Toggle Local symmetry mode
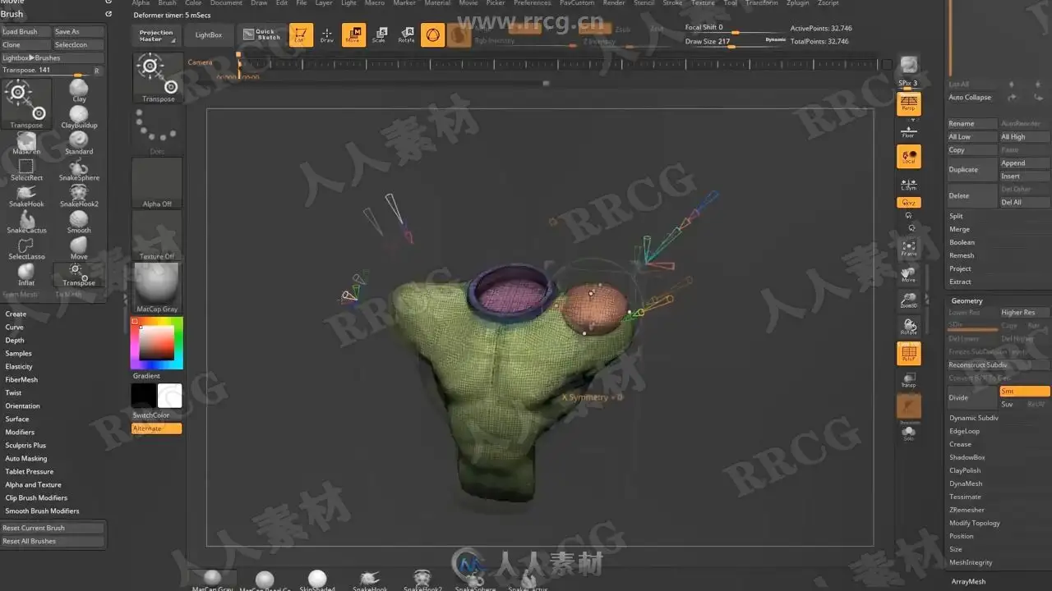 point(908,156)
